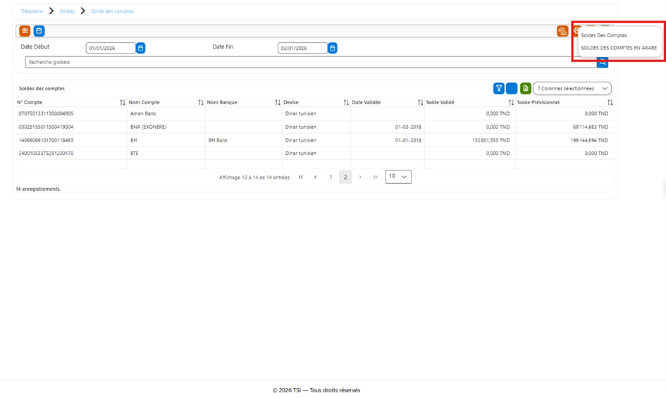
Task: Select SOLDES DES COMPTES EN ARABE option
Action: pos(619,48)
